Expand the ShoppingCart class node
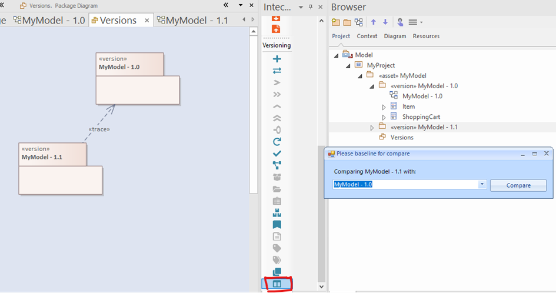556x293 pixels. tap(384, 117)
